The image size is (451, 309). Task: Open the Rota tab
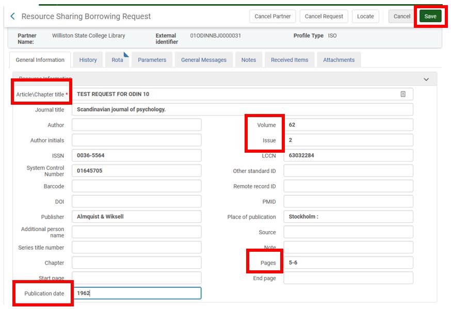click(117, 60)
